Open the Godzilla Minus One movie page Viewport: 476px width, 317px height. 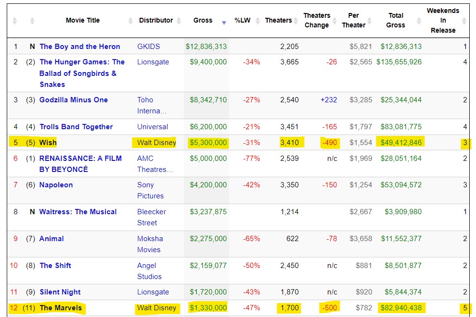pyautogui.click(x=74, y=100)
